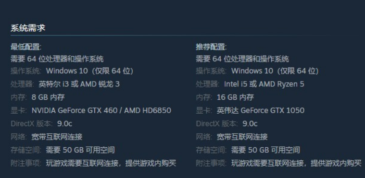Click the 8 GB 内存 entry

(48, 97)
